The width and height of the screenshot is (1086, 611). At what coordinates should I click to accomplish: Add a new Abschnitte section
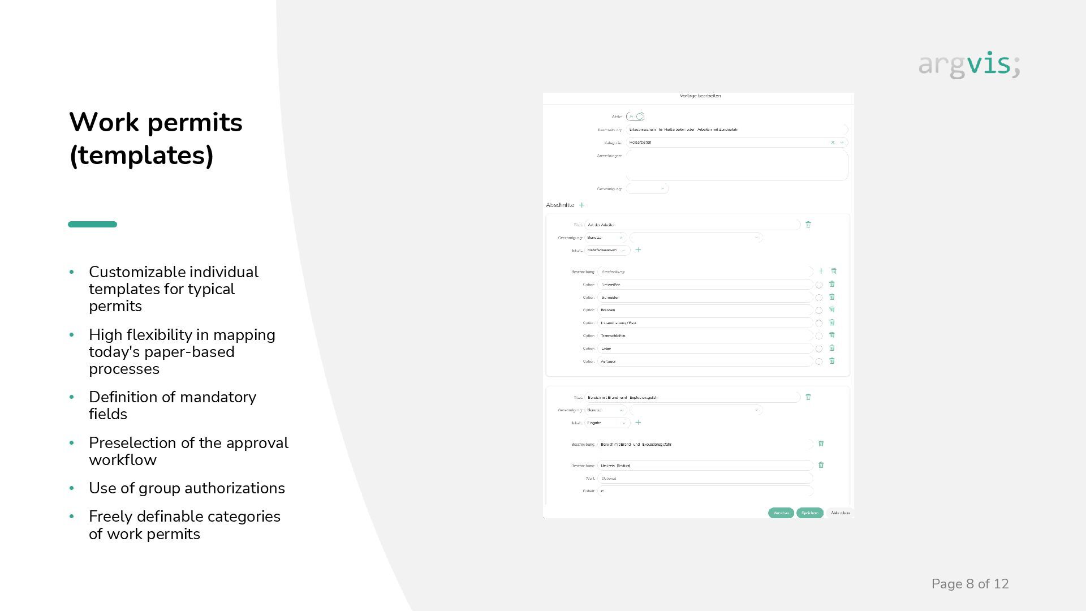point(581,205)
